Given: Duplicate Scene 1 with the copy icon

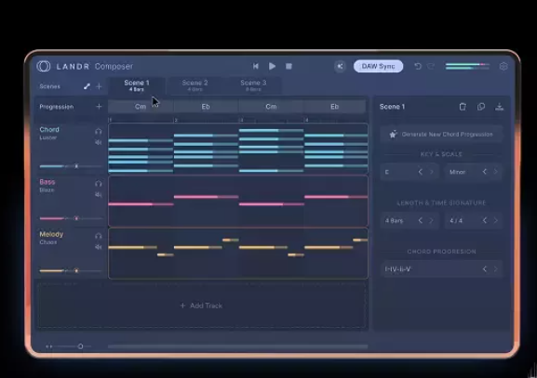Looking at the screenshot, I should coord(481,107).
